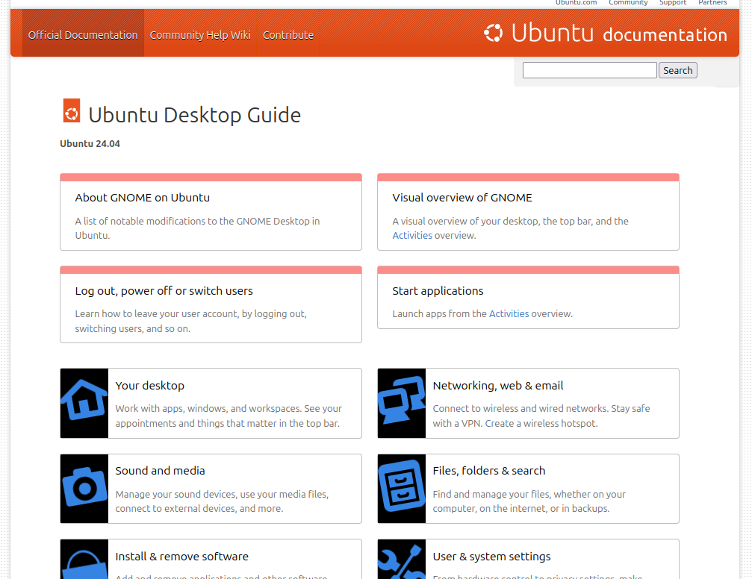
Task: Open Log out, power off or switch users
Action: click(x=164, y=291)
